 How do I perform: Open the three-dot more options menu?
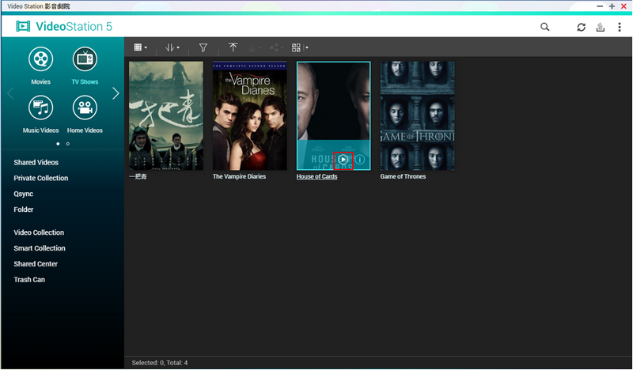[620, 27]
